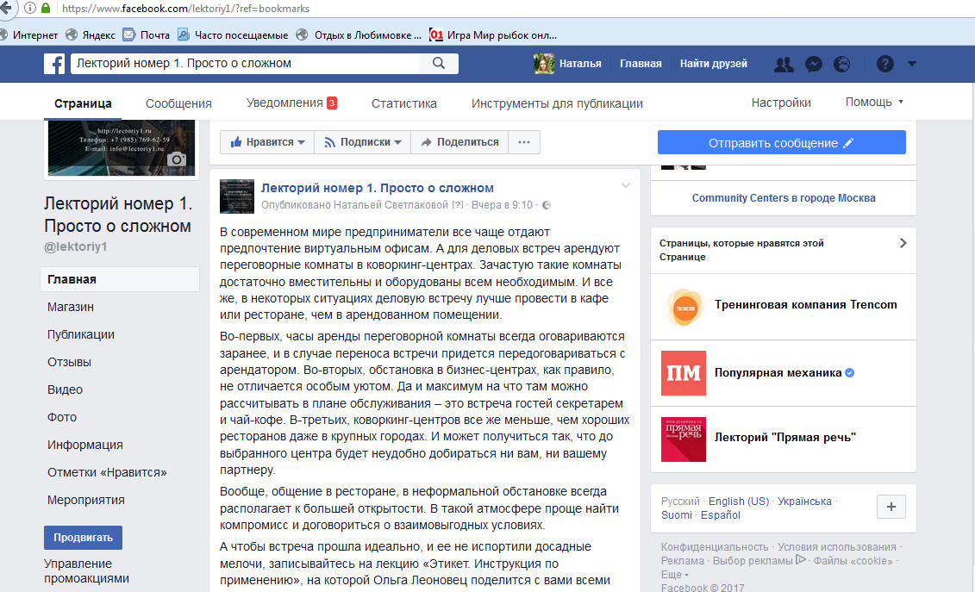975x592 pixels.
Task: Switch language to English (US)
Action: [x=739, y=502]
